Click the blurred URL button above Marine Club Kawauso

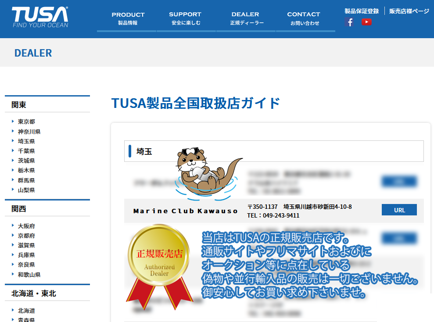(x=399, y=182)
